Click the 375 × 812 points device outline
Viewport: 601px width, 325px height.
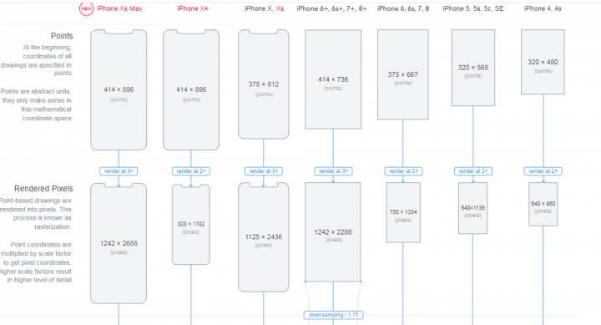coord(263,84)
